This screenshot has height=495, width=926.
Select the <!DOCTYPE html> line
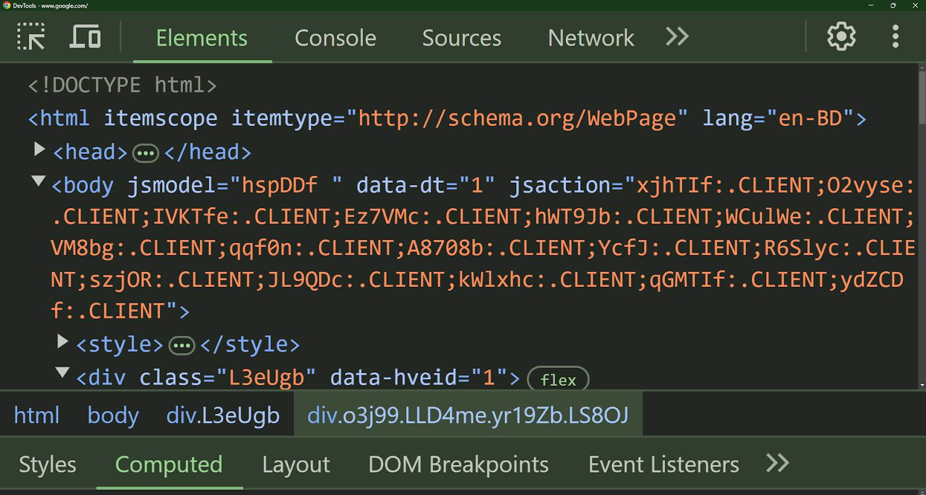pyautogui.click(x=122, y=86)
